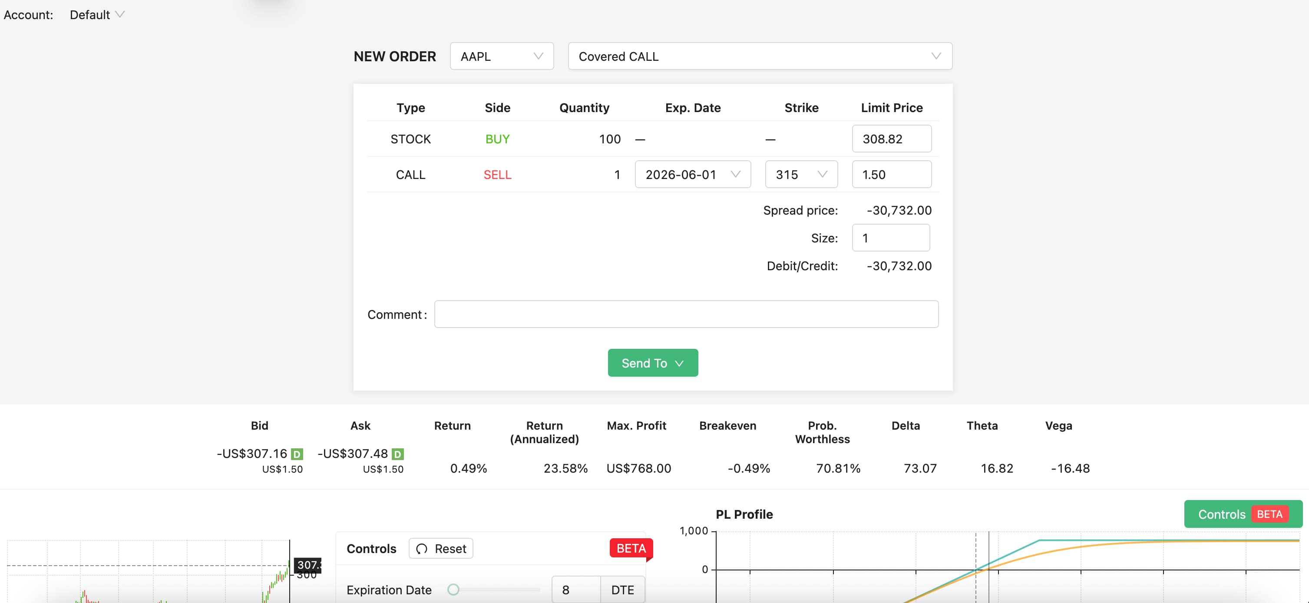Click the 307 price marker on the chart
Screen dimensions: 1309x603
coord(308,565)
